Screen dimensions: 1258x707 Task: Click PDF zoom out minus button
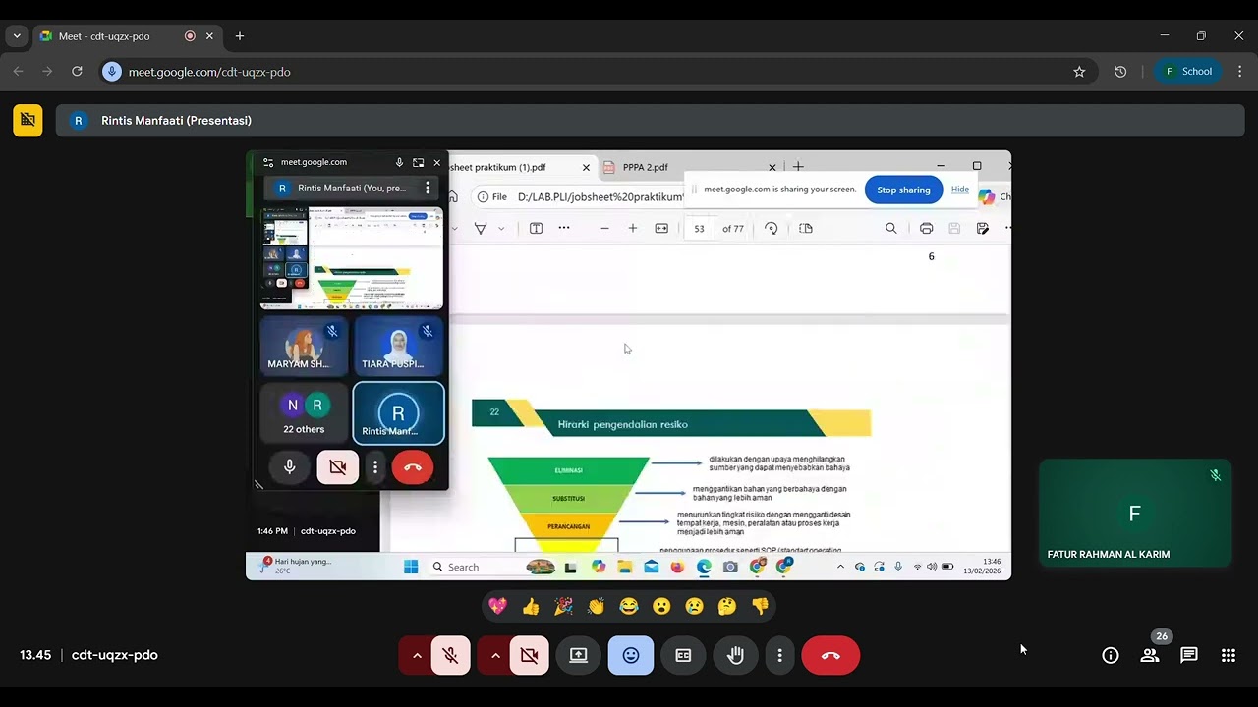pos(604,228)
